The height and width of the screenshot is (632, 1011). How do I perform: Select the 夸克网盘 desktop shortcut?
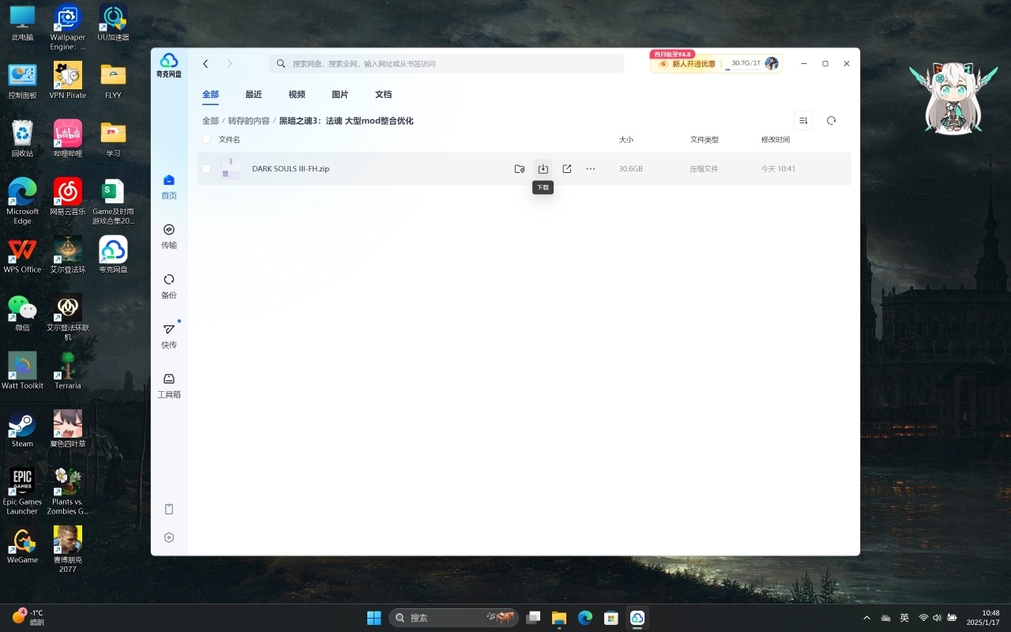(x=113, y=255)
